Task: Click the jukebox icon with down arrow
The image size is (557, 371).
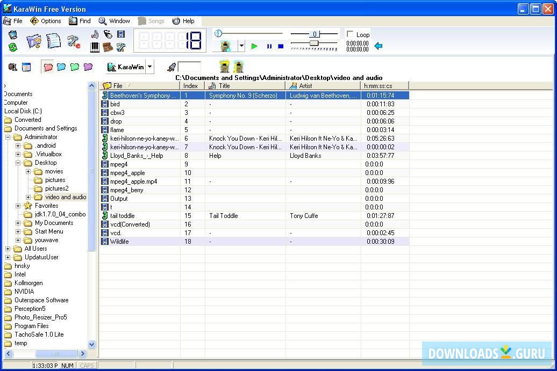Action: (x=238, y=67)
